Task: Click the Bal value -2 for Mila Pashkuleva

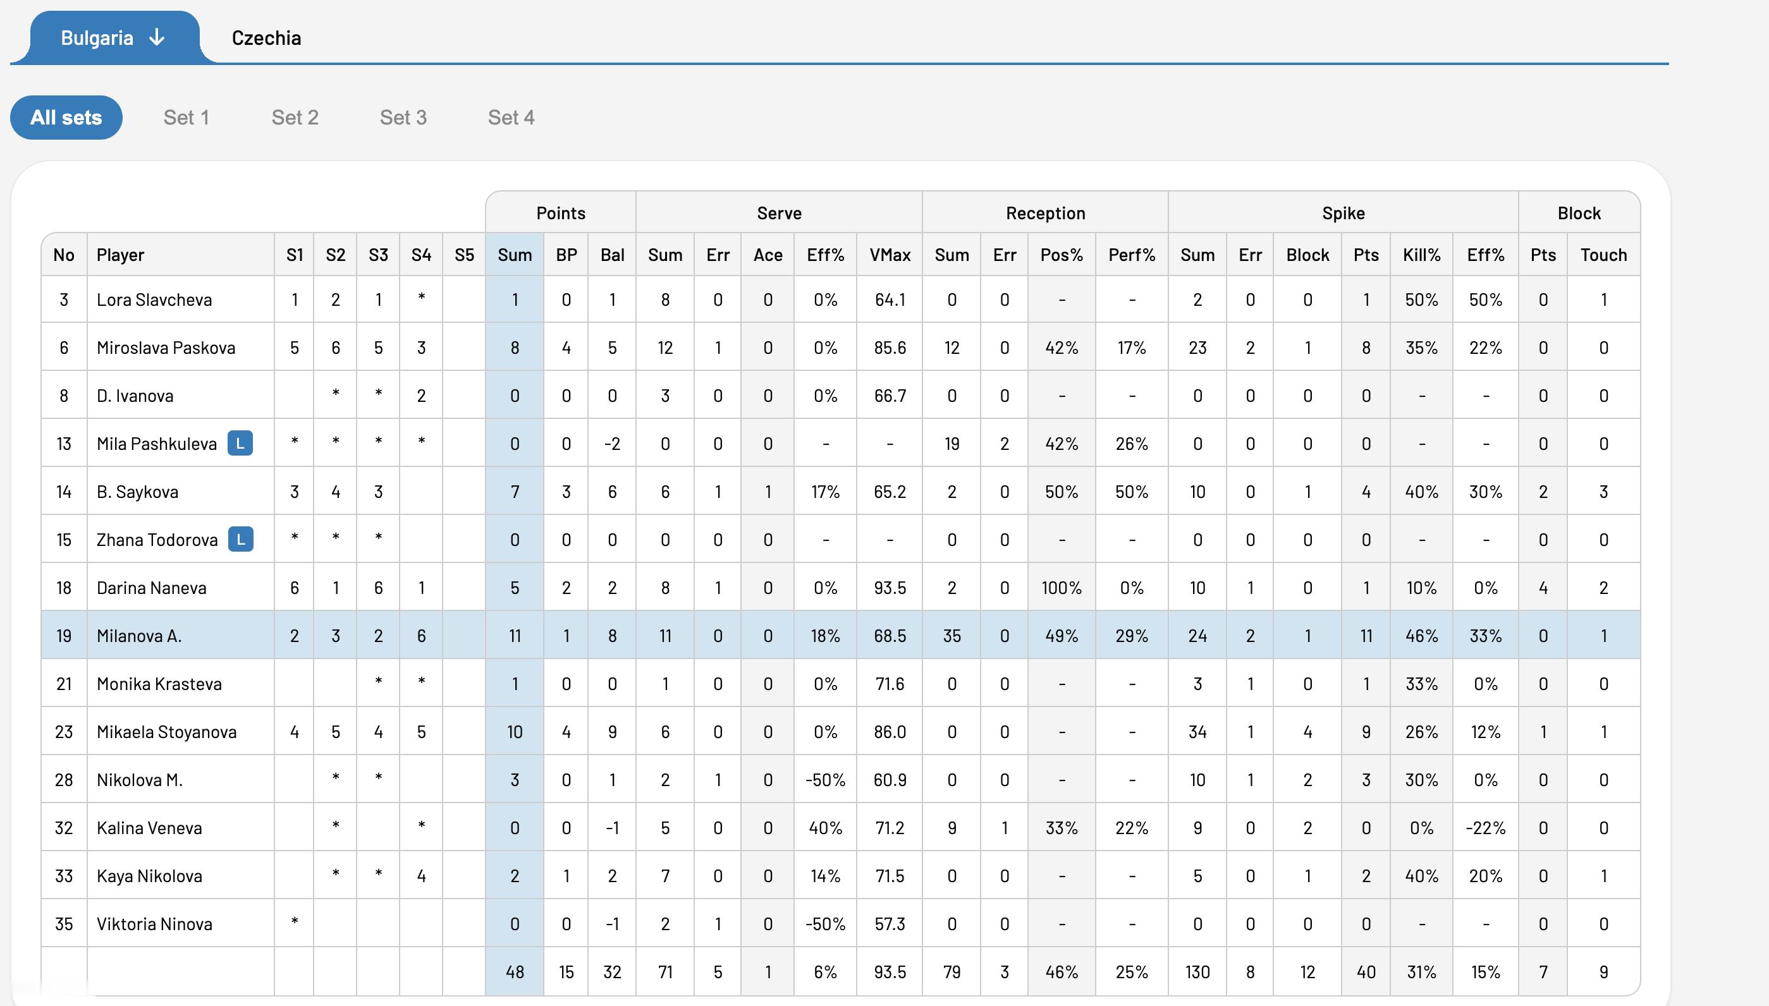Action: 613,444
